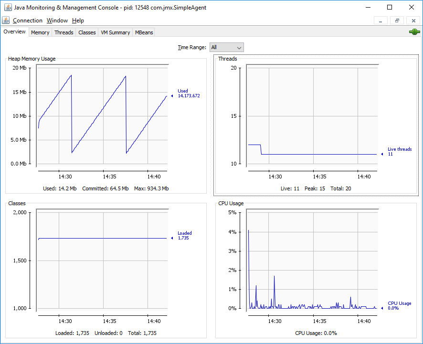Click the 'Unloaded: 0' classes text
This screenshot has width=423, height=344.
coord(108,333)
